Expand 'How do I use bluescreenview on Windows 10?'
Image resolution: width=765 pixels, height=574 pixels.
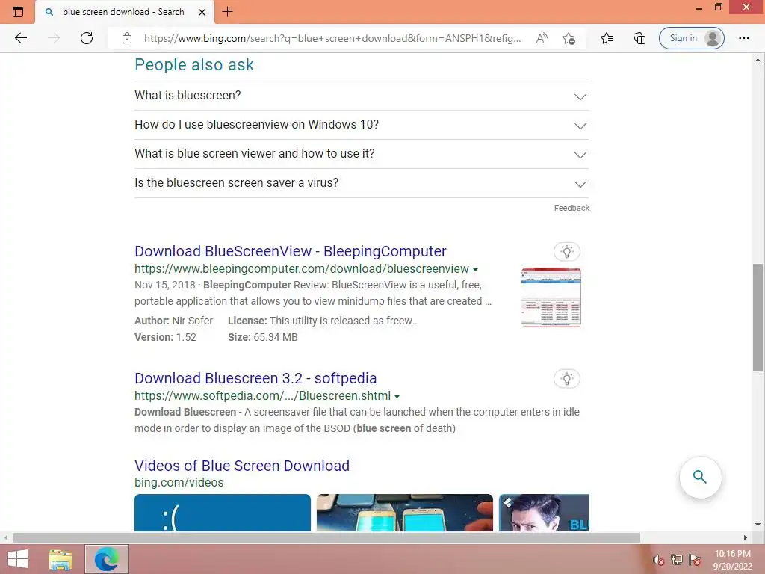[x=361, y=125]
